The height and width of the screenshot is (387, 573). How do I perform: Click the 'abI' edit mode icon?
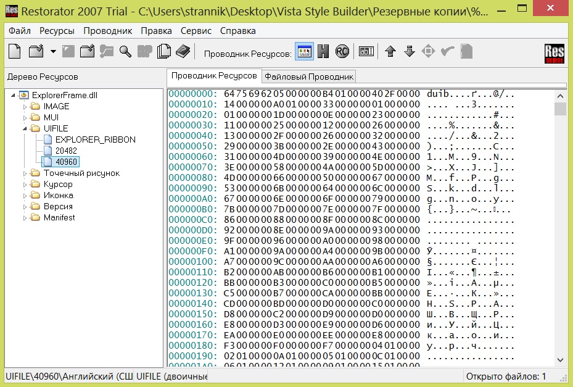[x=367, y=52]
